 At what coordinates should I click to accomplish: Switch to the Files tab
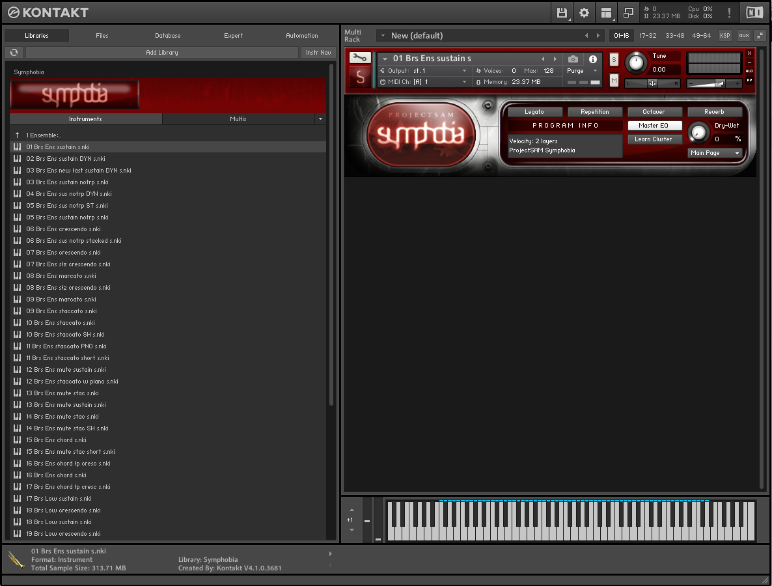point(102,35)
